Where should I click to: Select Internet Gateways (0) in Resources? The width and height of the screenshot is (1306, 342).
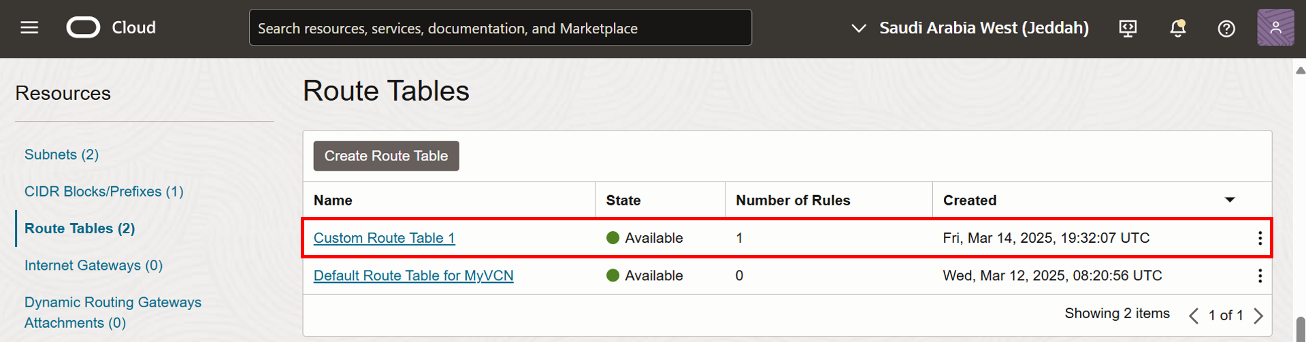[x=93, y=265]
